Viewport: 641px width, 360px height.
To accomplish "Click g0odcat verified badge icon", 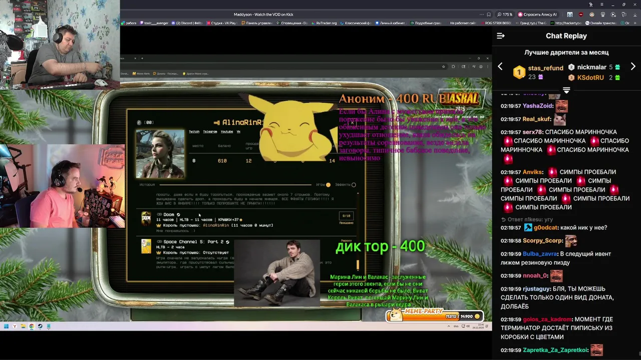I will point(528,227).
